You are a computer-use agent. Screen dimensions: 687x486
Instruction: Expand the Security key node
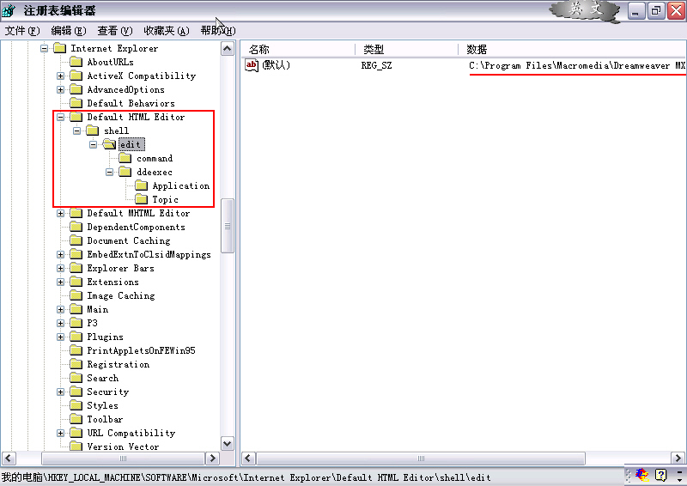pos(61,392)
